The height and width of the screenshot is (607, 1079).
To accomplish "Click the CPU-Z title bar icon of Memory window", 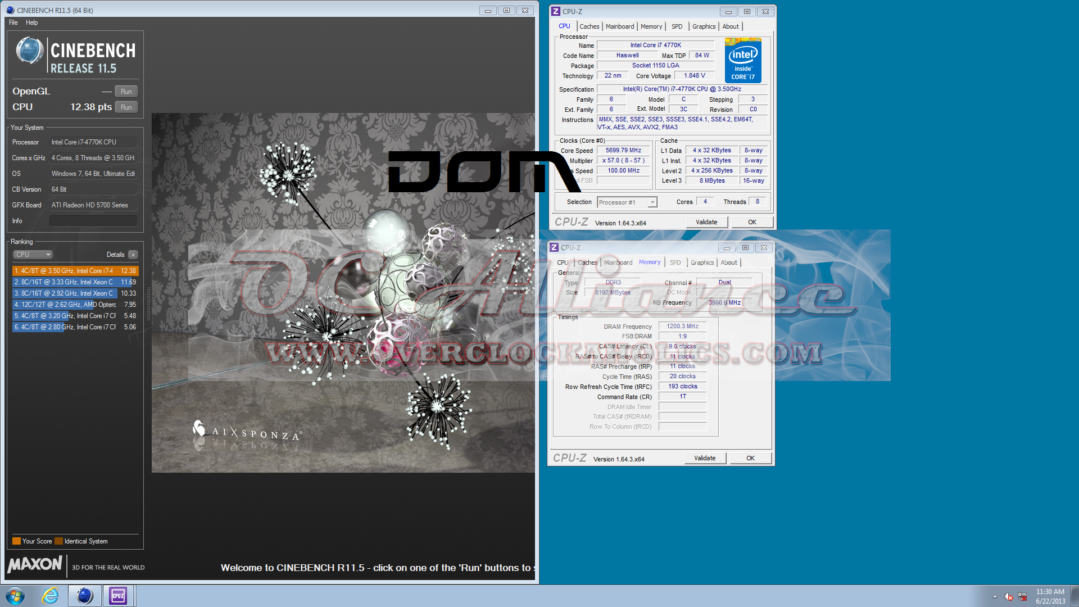I will tap(554, 247).
